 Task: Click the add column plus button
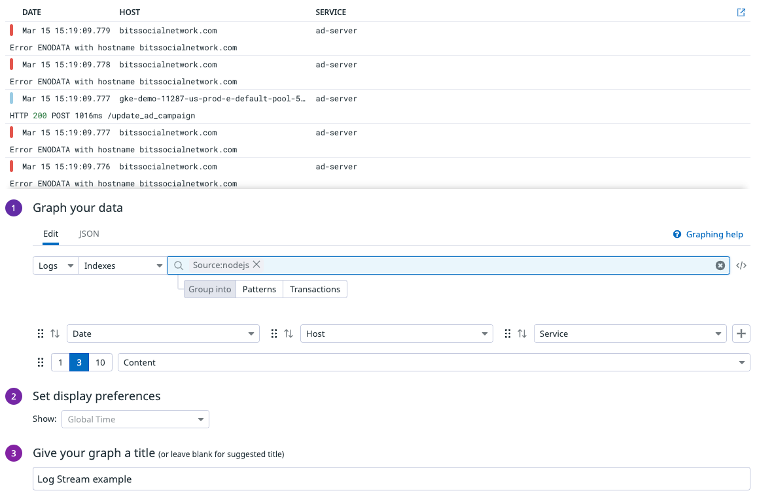pos(741,333)
